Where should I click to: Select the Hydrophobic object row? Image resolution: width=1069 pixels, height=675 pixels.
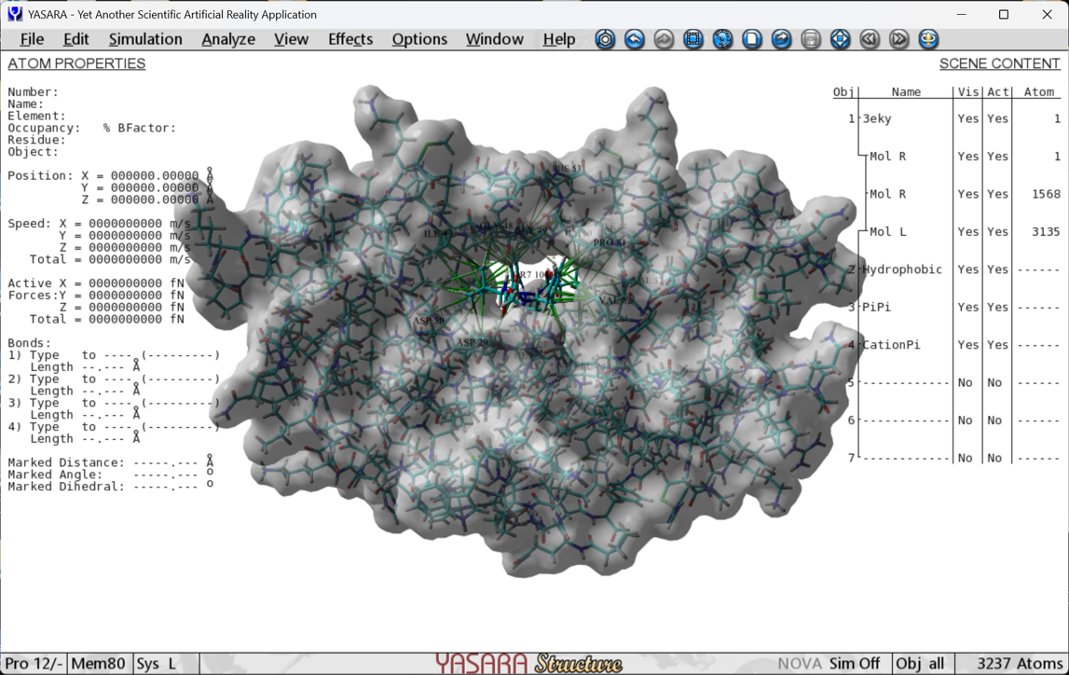tap(902, 269)
